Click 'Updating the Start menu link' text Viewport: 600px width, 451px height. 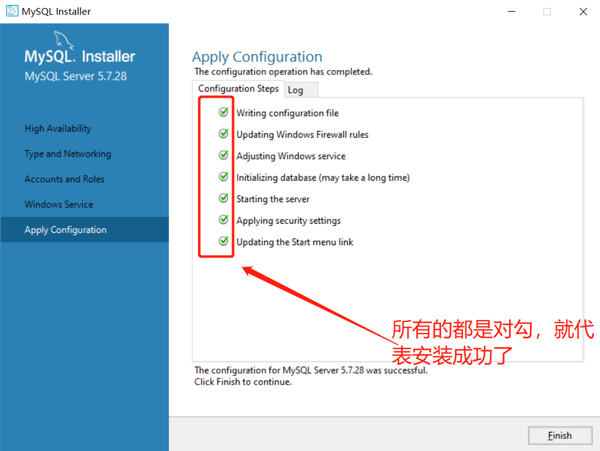[295, 242]
